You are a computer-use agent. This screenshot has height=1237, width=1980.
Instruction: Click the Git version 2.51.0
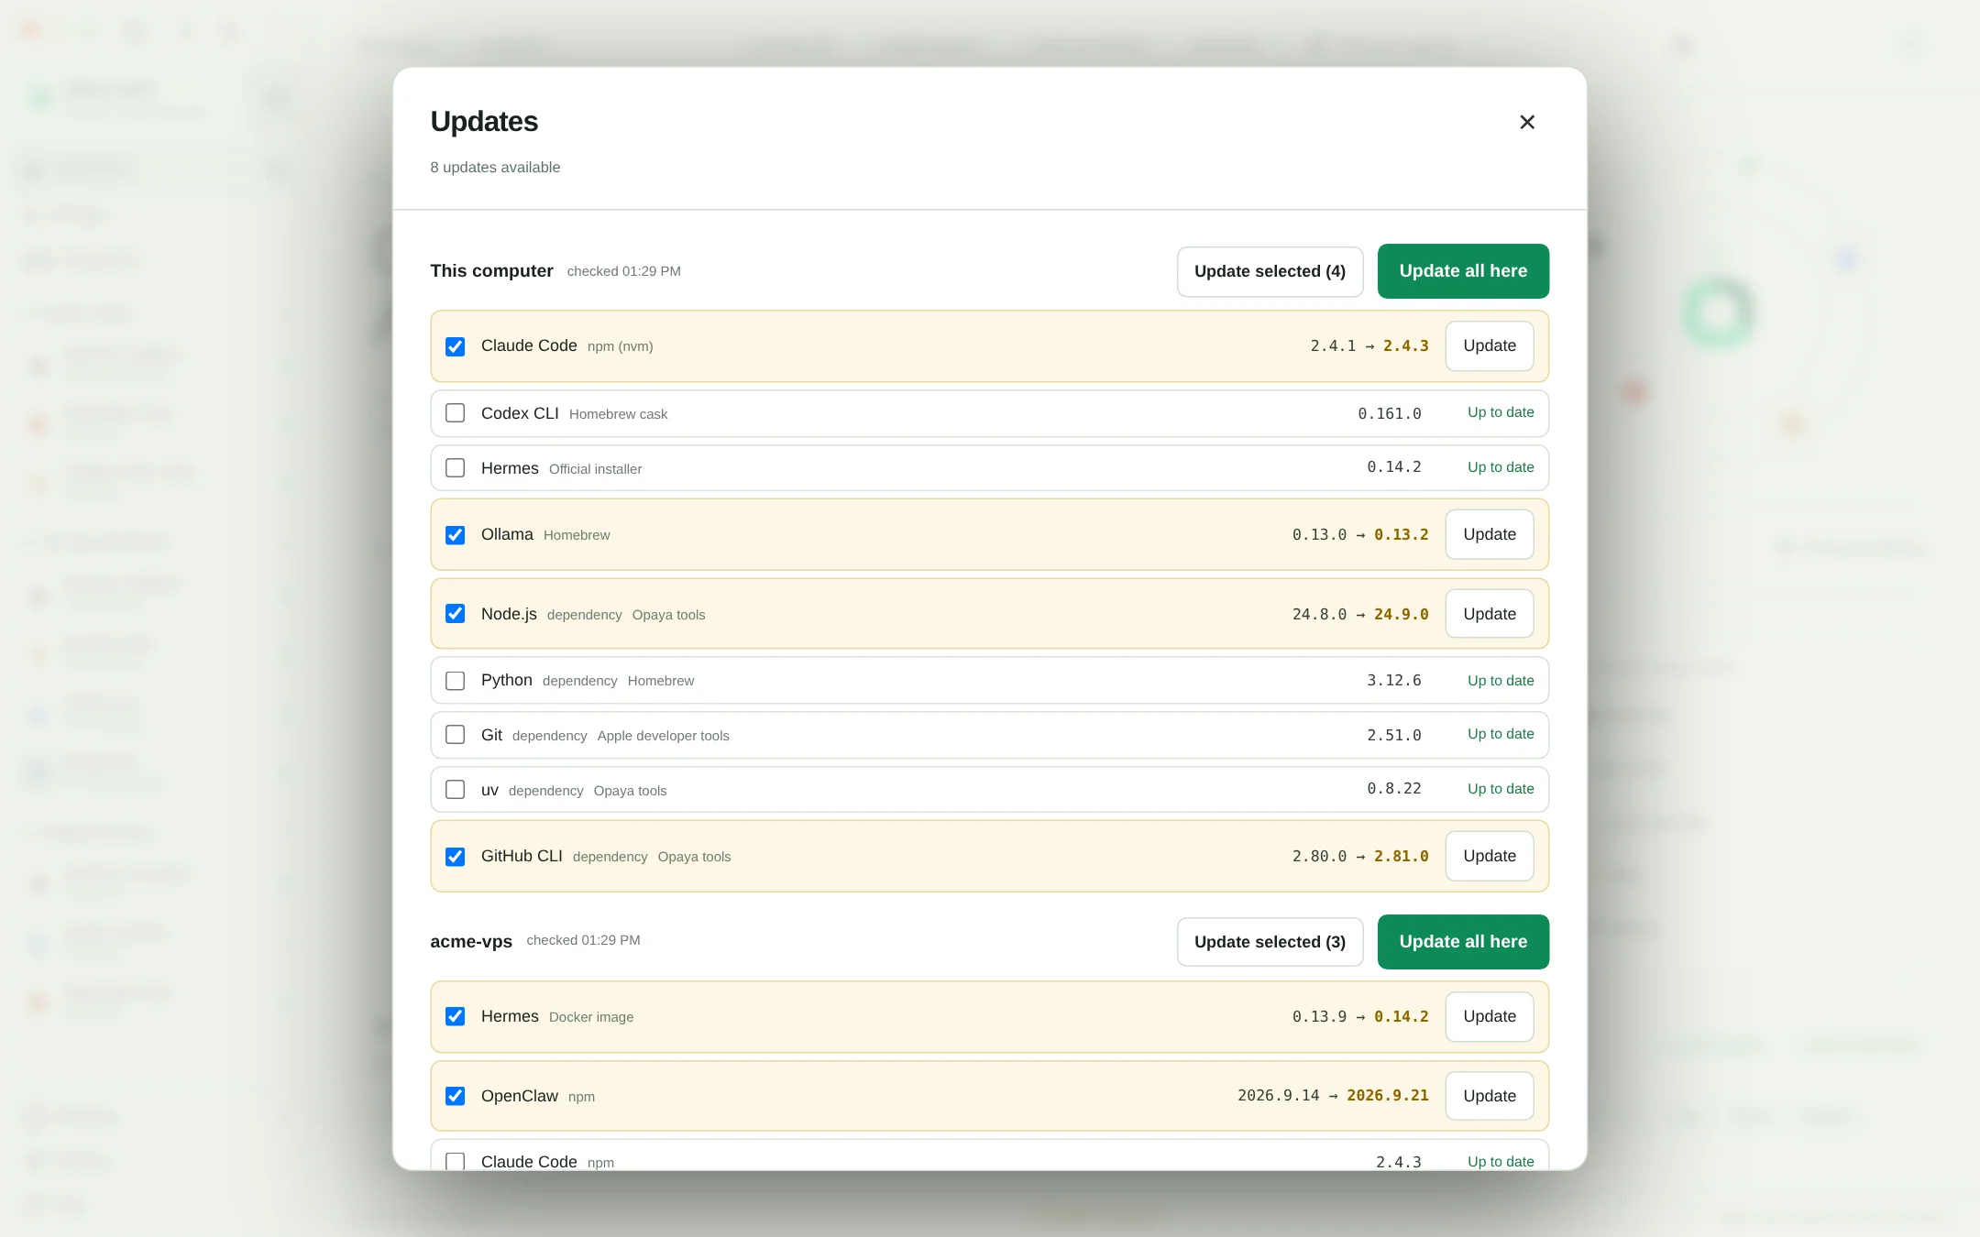pos(1393,735)
